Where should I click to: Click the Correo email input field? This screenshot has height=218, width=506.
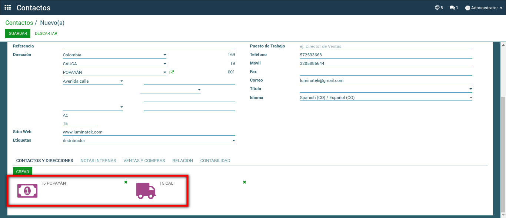pos(385,80)
